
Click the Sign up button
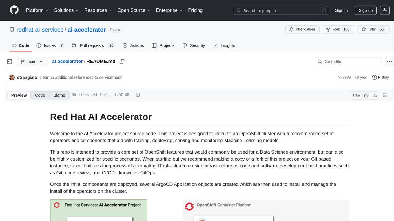click(366, 10)
